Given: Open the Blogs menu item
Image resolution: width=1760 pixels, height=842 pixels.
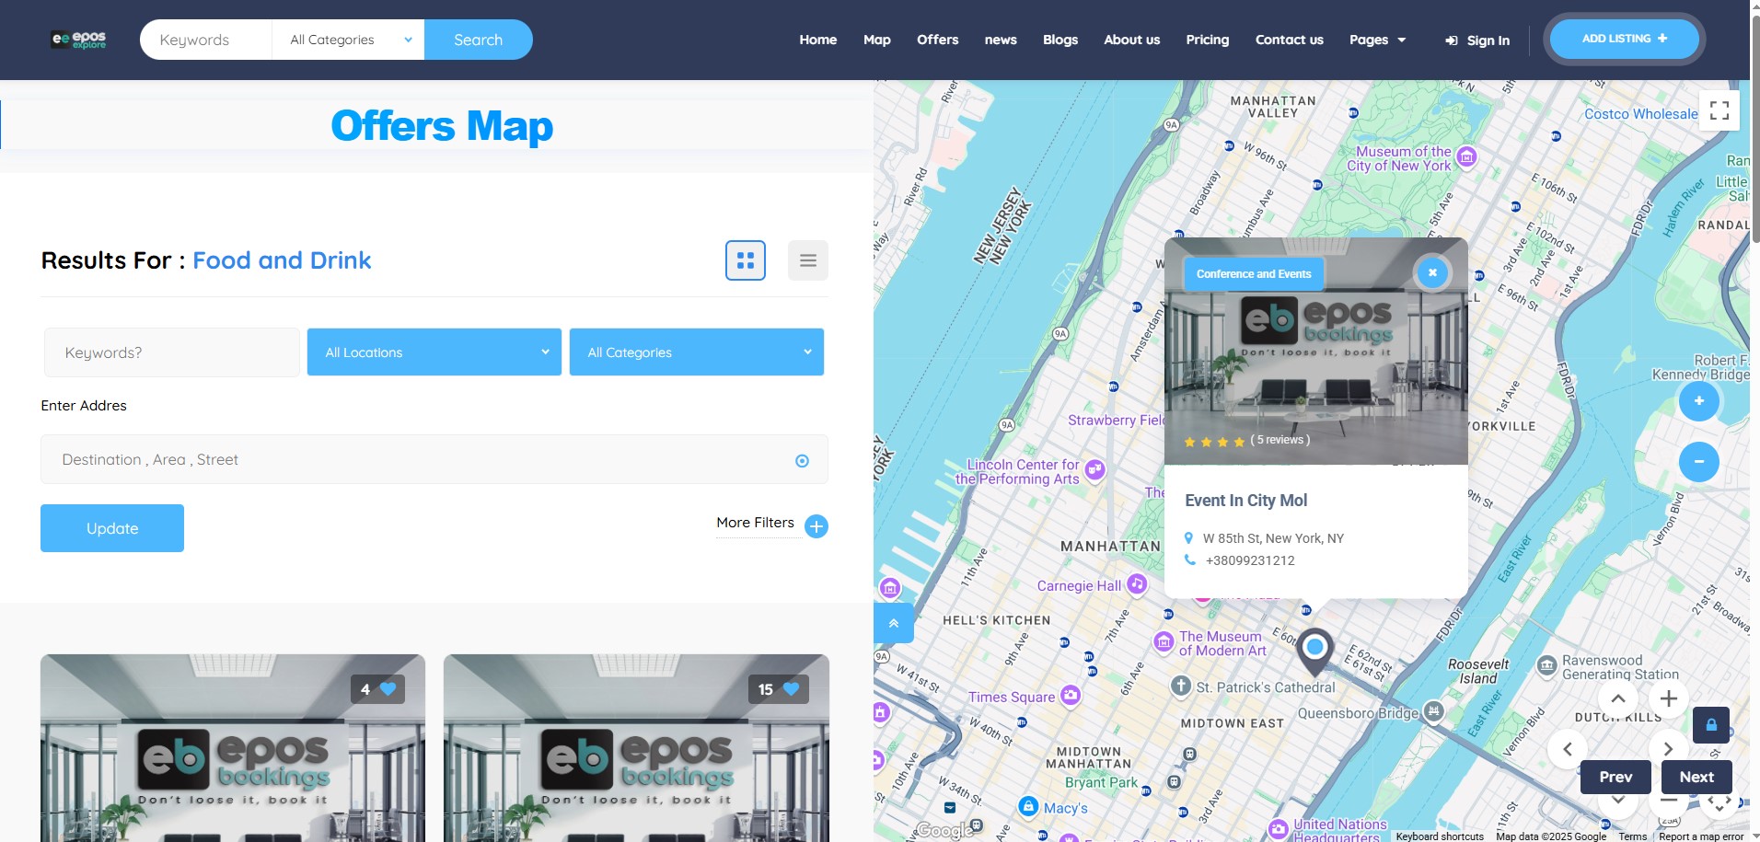Looking at the screenshot, I should point(1060,40).
